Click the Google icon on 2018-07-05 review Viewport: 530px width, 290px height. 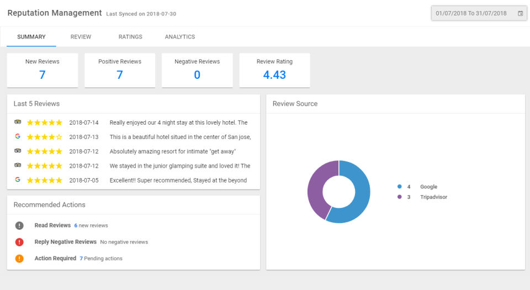[18, 180]
